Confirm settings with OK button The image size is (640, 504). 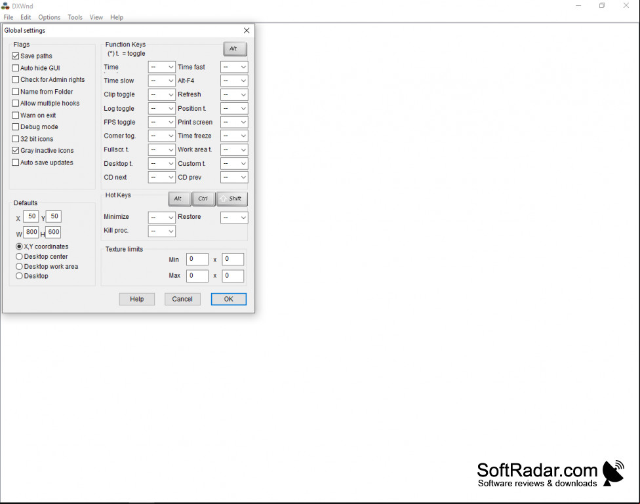229,299
